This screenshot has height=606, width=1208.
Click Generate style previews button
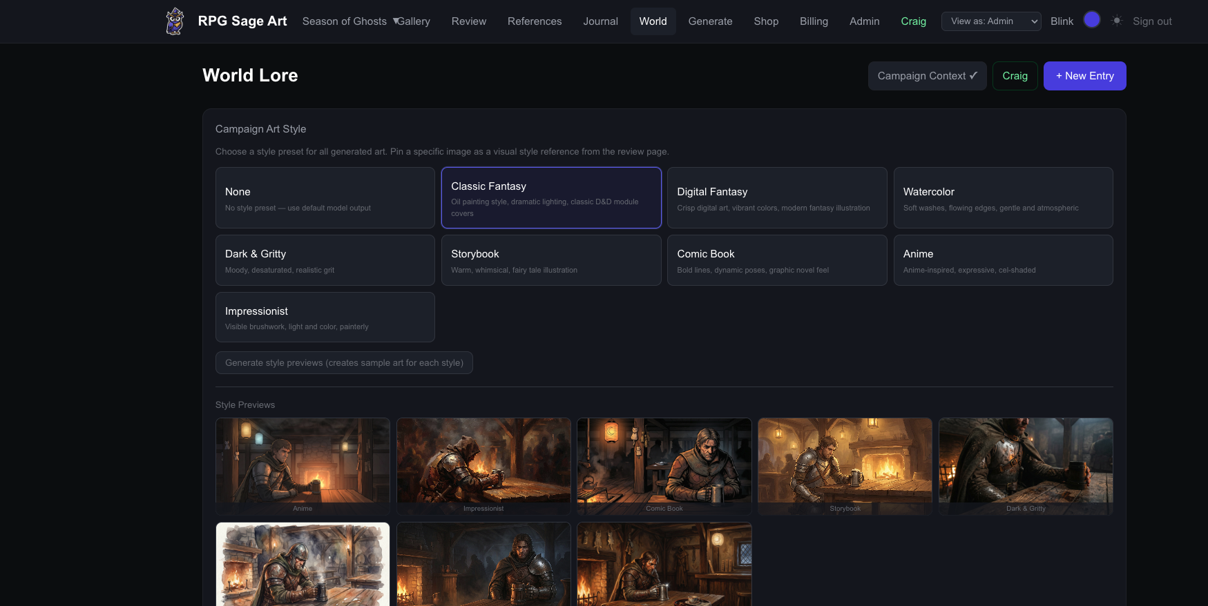click(x=344, y=363)
